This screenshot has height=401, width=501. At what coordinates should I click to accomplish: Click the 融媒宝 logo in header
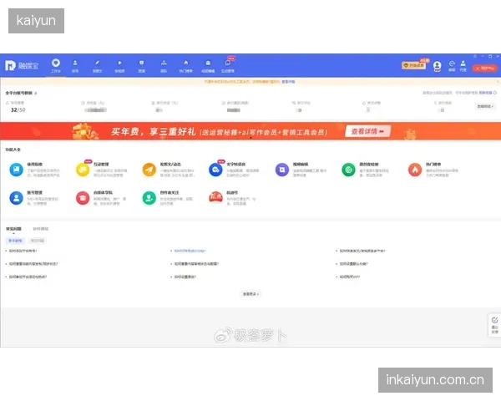point(22,66)
